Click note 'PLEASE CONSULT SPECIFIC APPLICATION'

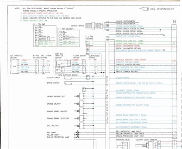click(x=40, y=11)
